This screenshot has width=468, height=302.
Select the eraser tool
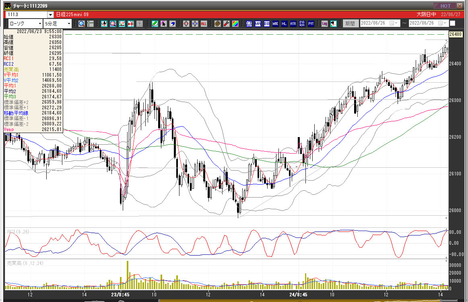click(x=173, y=24)
